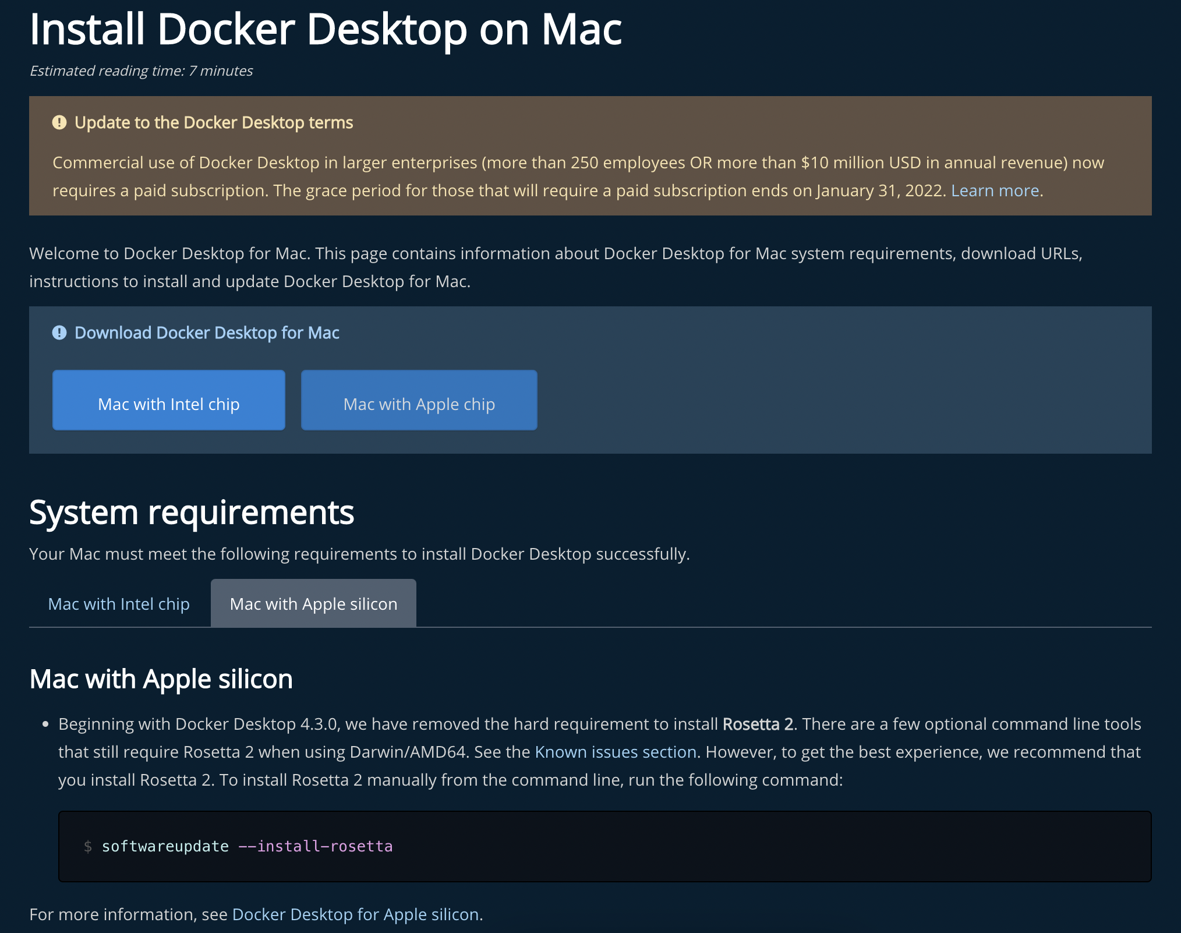This screenshot has height=933, width=1181.
Task: Click the softwareupdate command in code block
Action: click(x=165, y=846)
